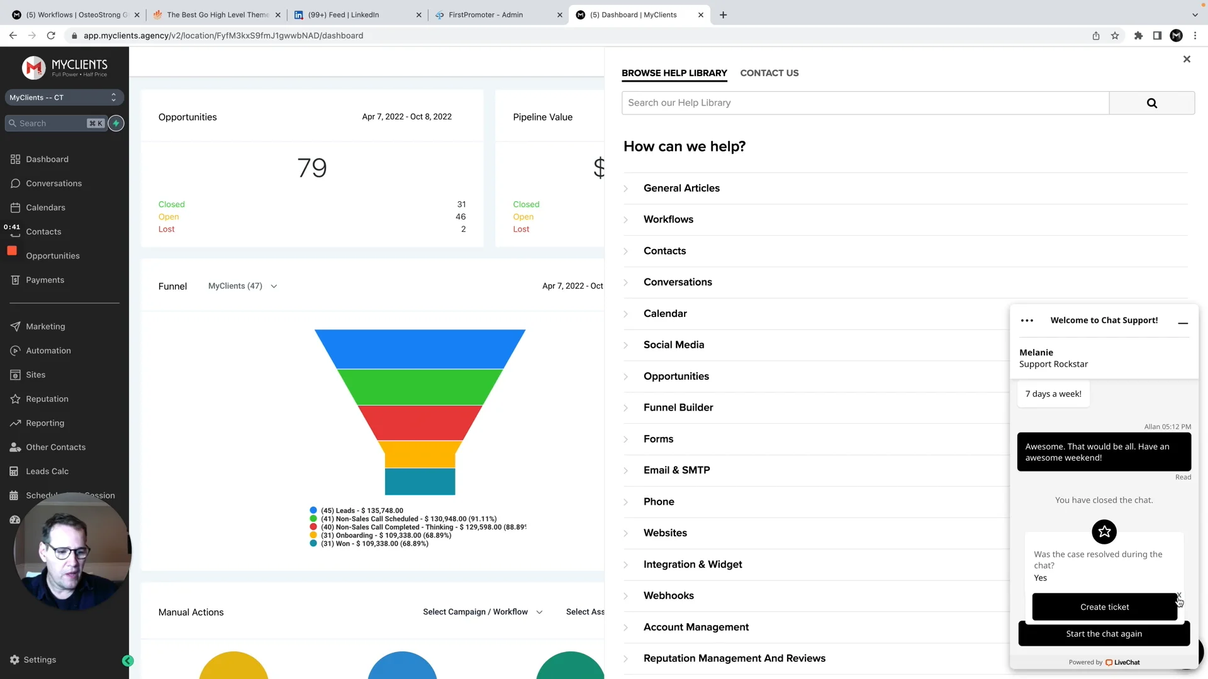Open the Funnel MyClients (47) dropdown
Viewport: 1208px width, 679px height.
[x=242, y=286]
